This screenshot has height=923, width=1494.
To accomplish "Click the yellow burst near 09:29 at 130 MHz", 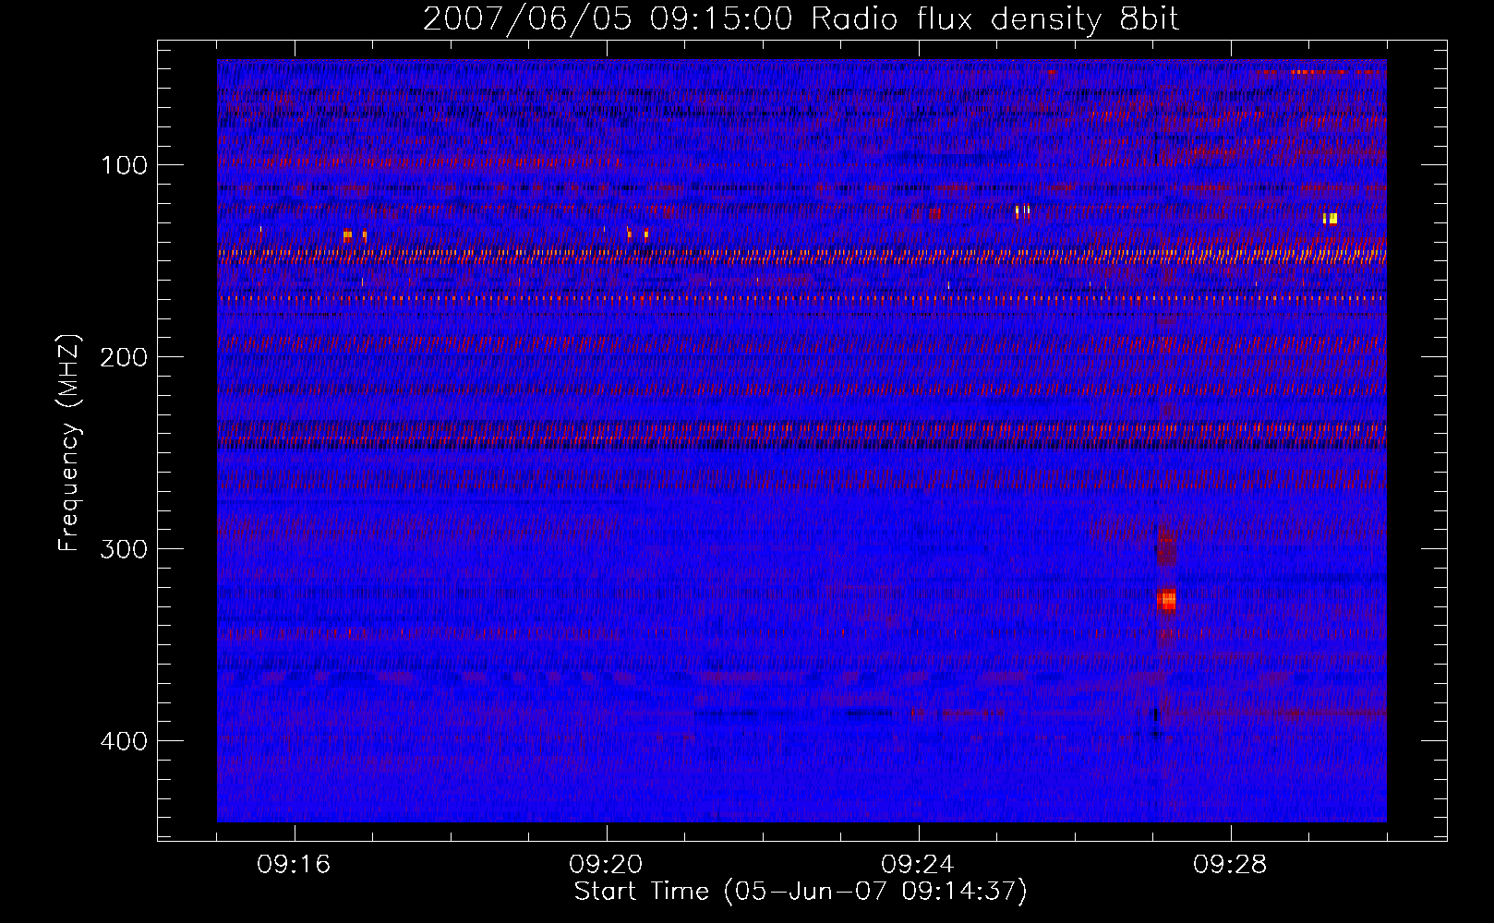I will click(x=1330, y=219).
